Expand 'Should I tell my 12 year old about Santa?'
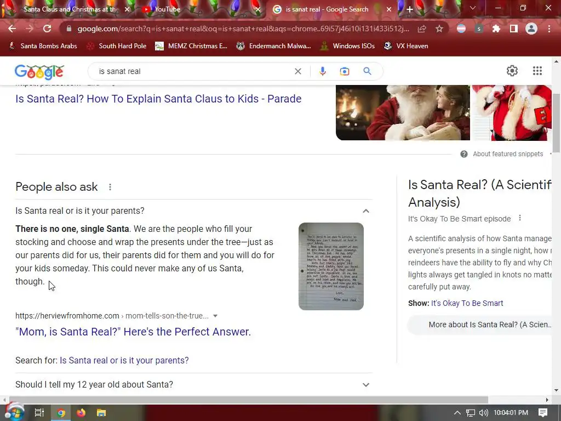 pyautogui.click(x=365, y=385)
